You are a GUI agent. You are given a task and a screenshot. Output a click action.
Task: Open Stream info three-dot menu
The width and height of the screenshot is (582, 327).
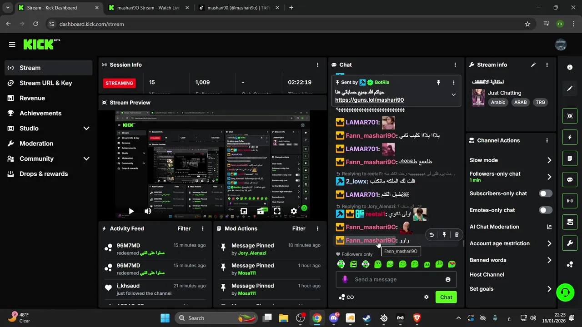click(547, 64)
